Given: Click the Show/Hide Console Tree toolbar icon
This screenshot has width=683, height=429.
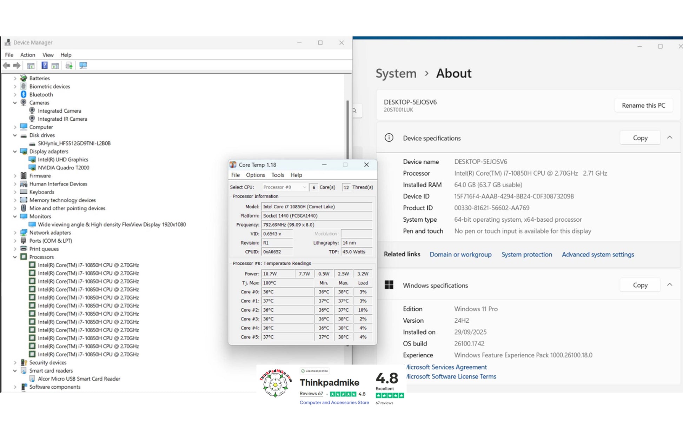Looking at the screenshot, I should click(x=31, y=66).
